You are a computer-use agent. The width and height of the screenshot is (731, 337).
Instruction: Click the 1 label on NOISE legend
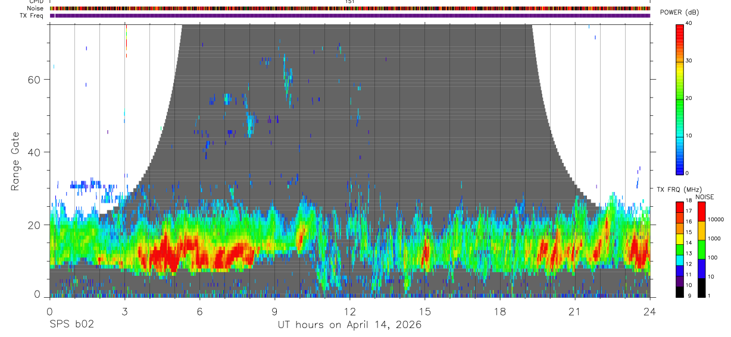pyautogui.click(x=708, y=295)
